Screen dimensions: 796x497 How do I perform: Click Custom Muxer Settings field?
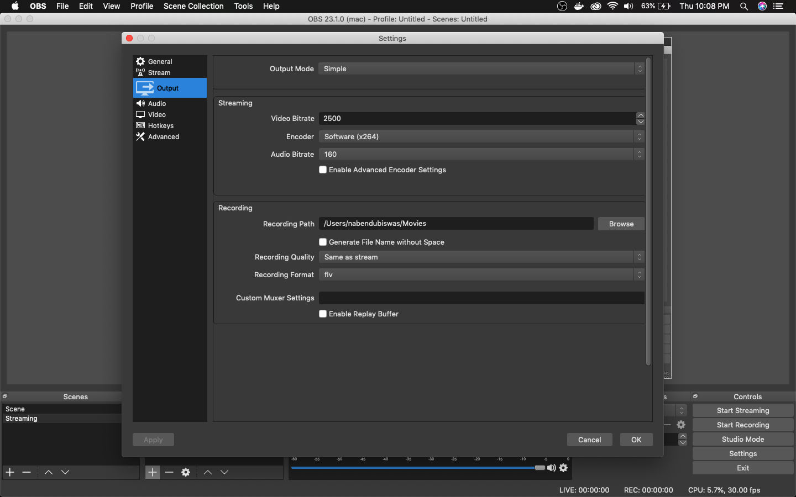coord(481,298)
